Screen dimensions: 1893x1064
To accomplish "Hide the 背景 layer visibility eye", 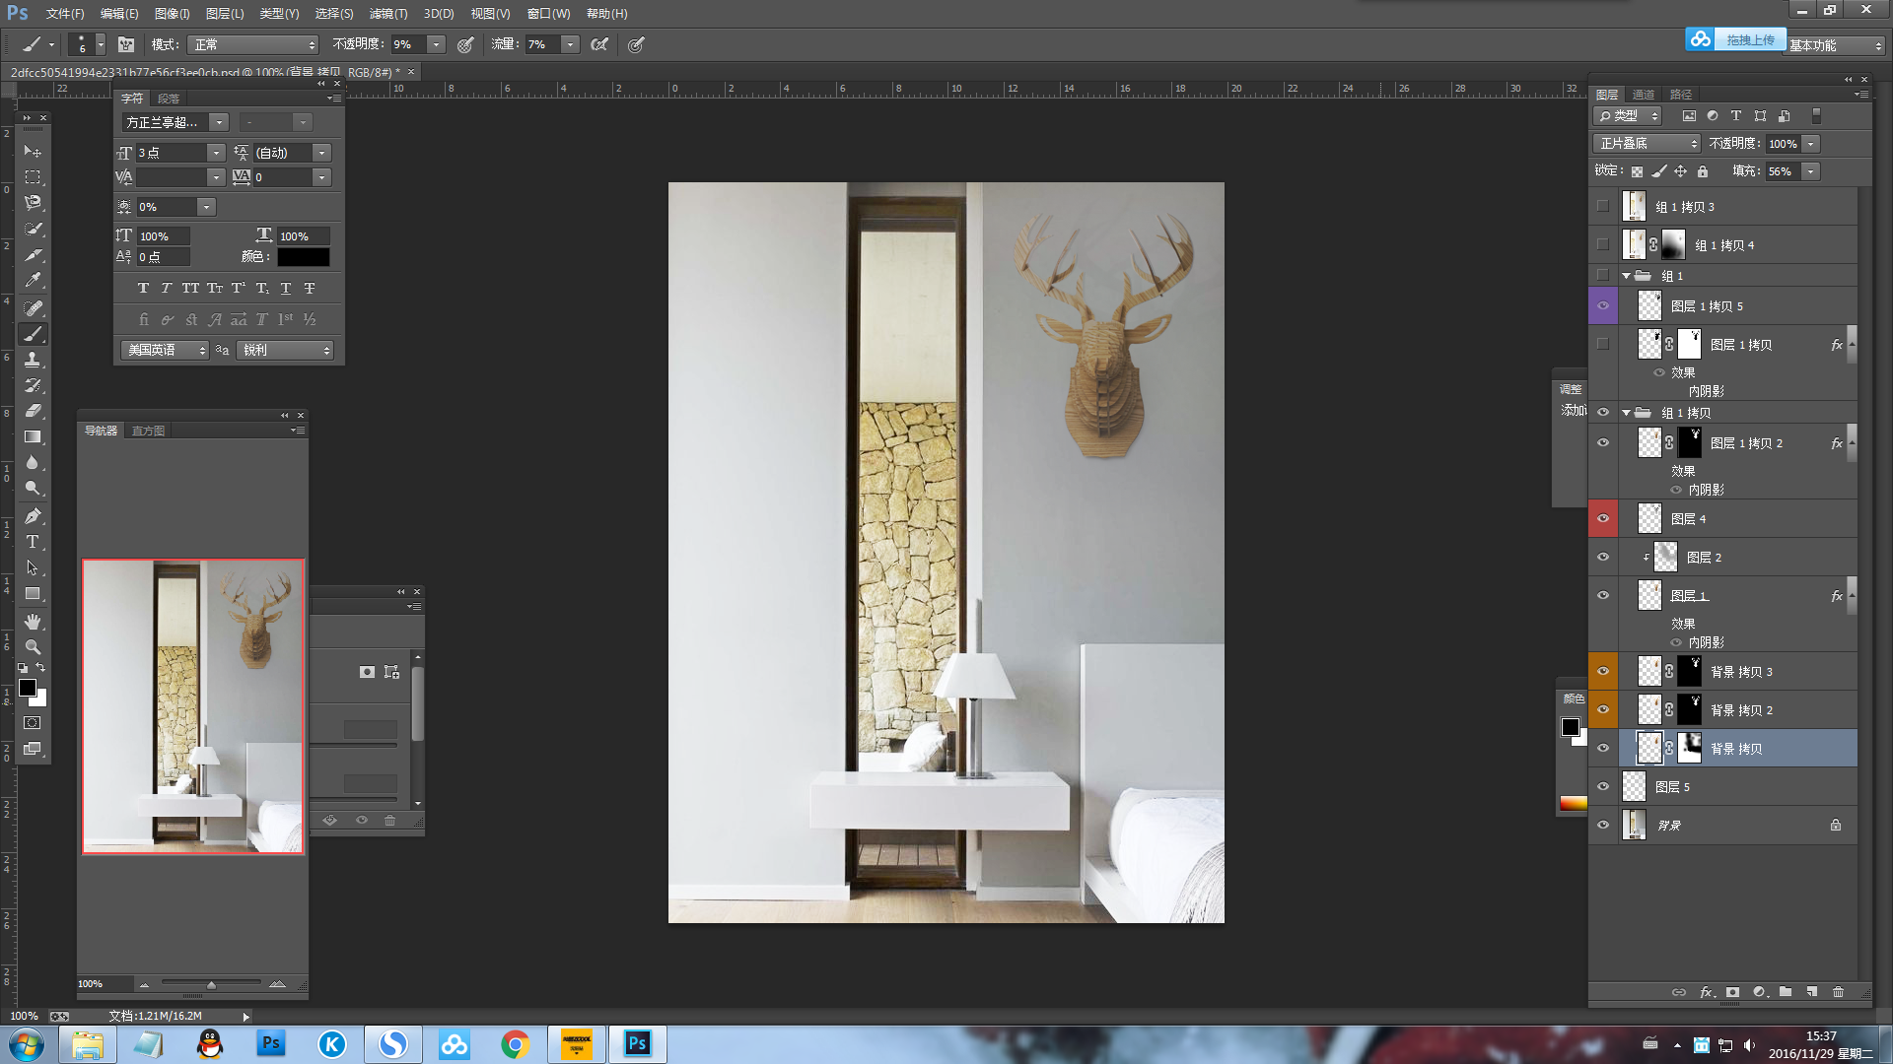I will click(x=1603, y=826).
